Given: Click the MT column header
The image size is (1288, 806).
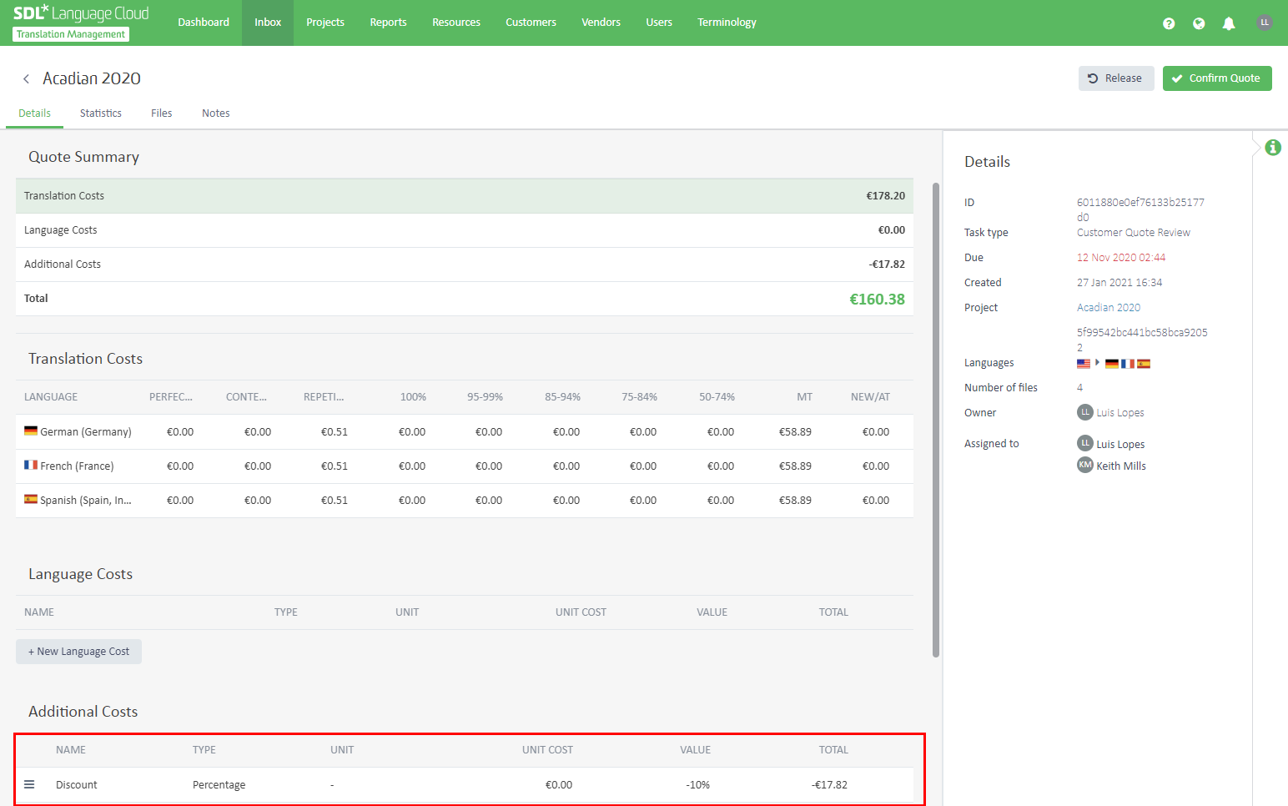Looking at the screenshot, I should (x=804, y=397).
